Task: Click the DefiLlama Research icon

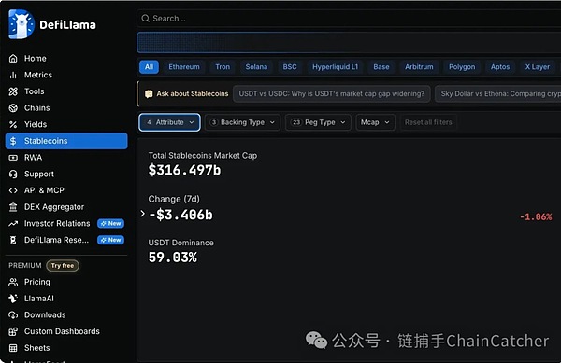Action: (13, 240)
